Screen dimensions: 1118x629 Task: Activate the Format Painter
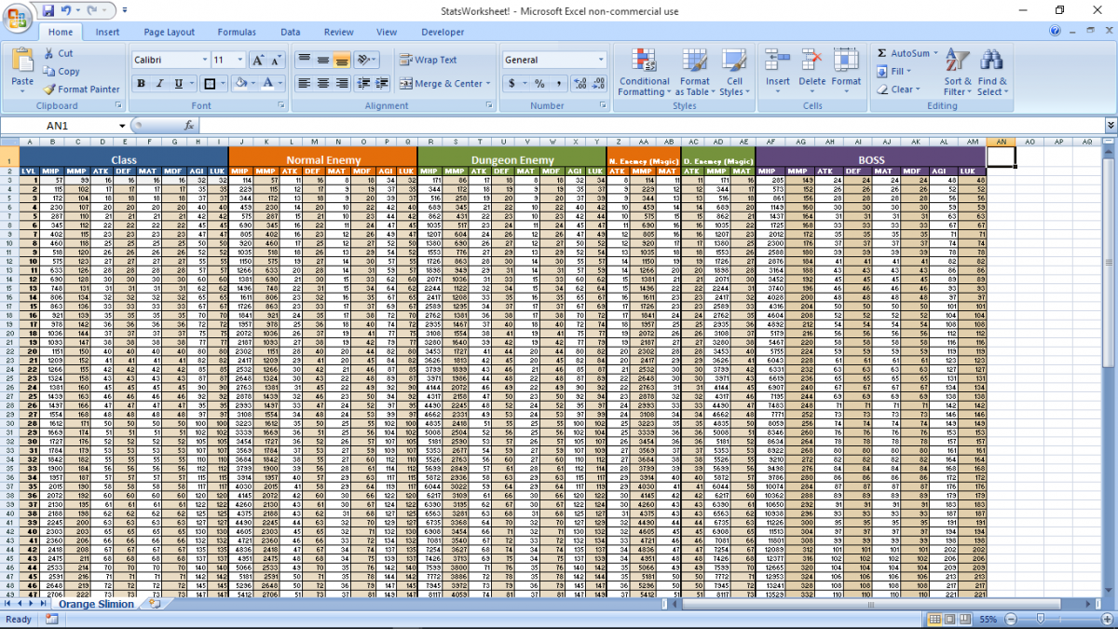[82, 89]
